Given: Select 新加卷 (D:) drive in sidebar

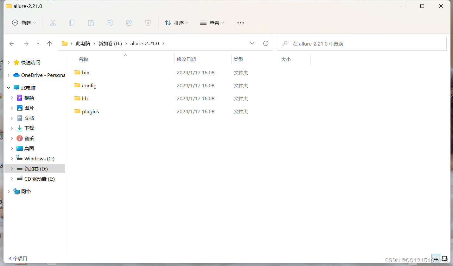Looking at the screenshot, I should pyautogui.click(x=36, y=169).
